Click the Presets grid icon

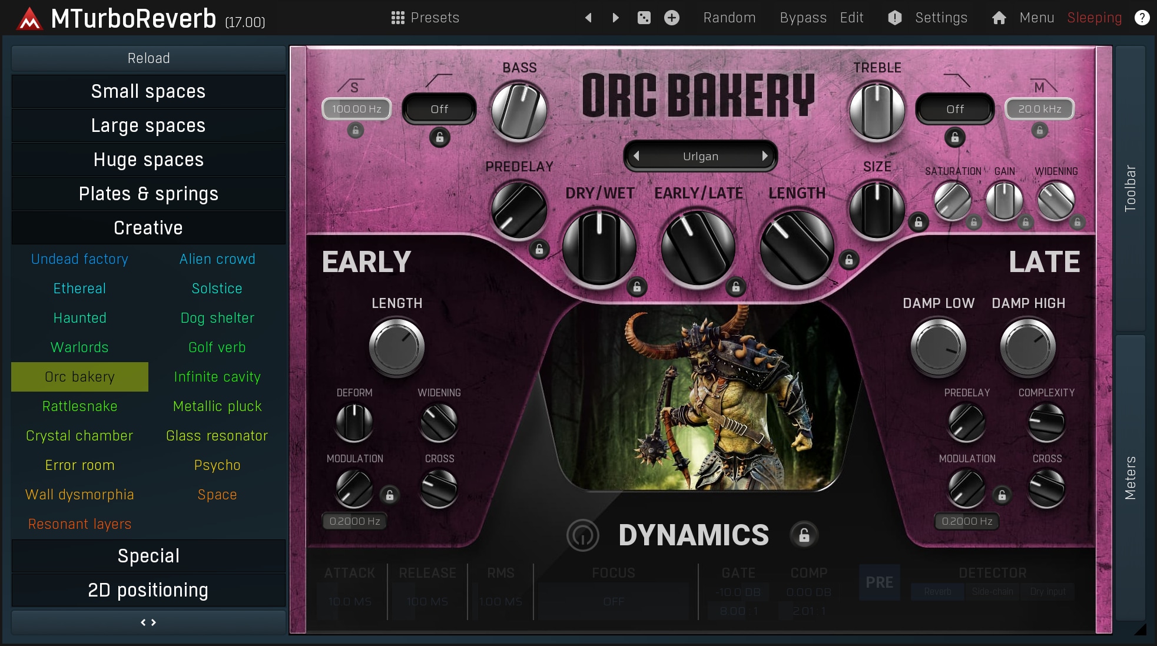(398, 18)
